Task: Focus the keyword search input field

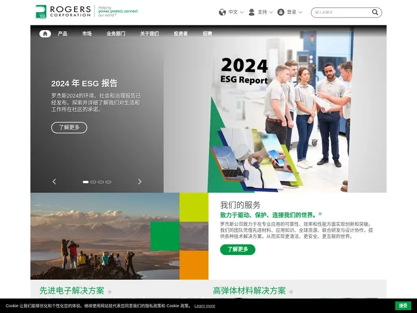Action: point(342,12)
